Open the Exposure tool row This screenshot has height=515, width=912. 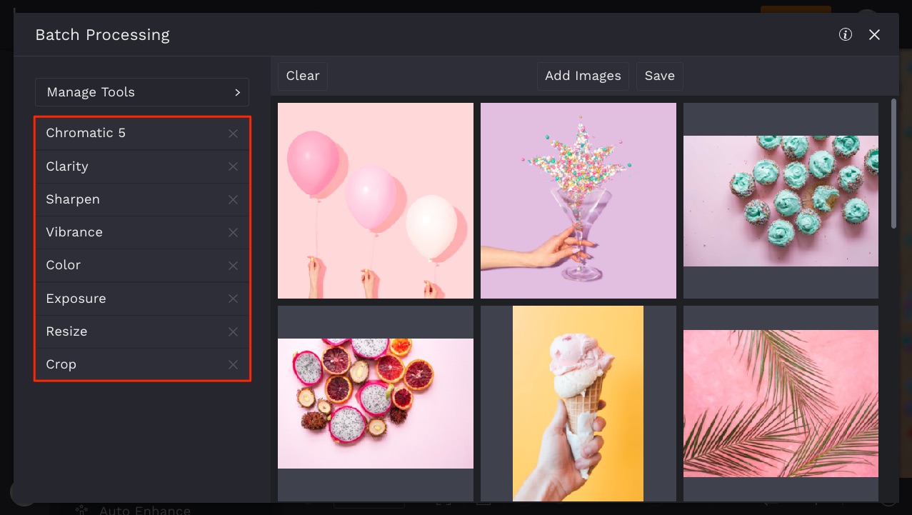(142, 299)
